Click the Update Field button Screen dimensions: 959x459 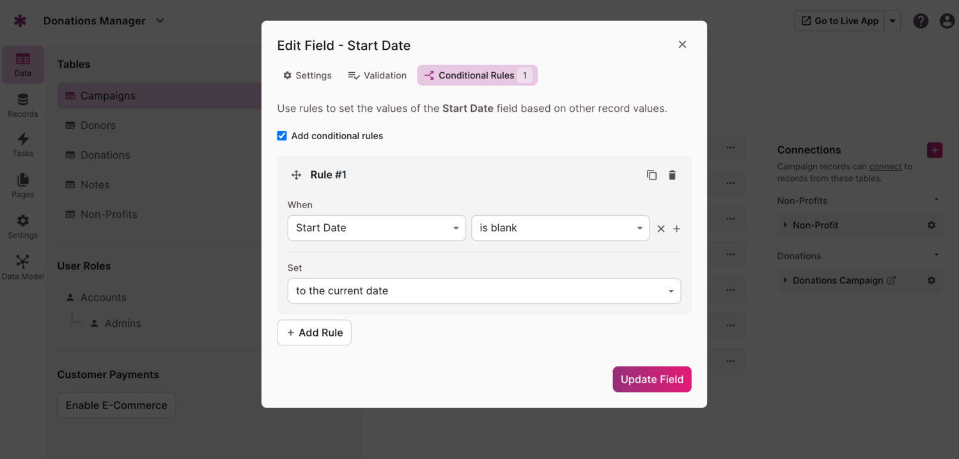click(x=651, y=379)
